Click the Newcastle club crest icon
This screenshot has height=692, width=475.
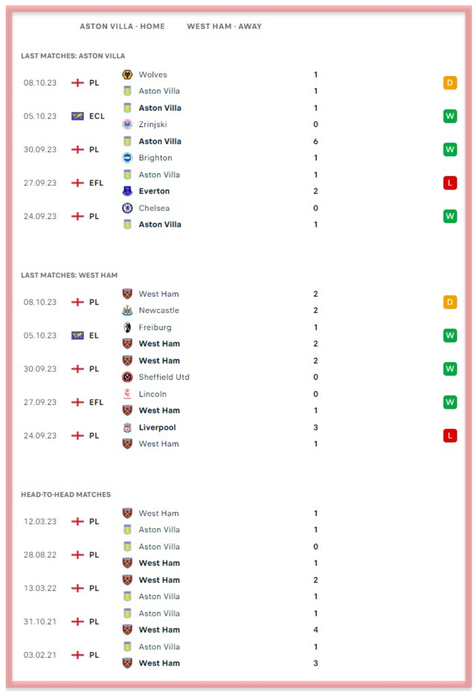128,311
